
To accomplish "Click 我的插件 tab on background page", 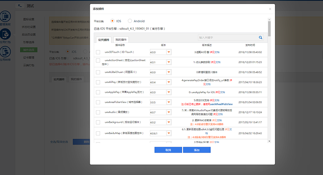I will point(76,79).
